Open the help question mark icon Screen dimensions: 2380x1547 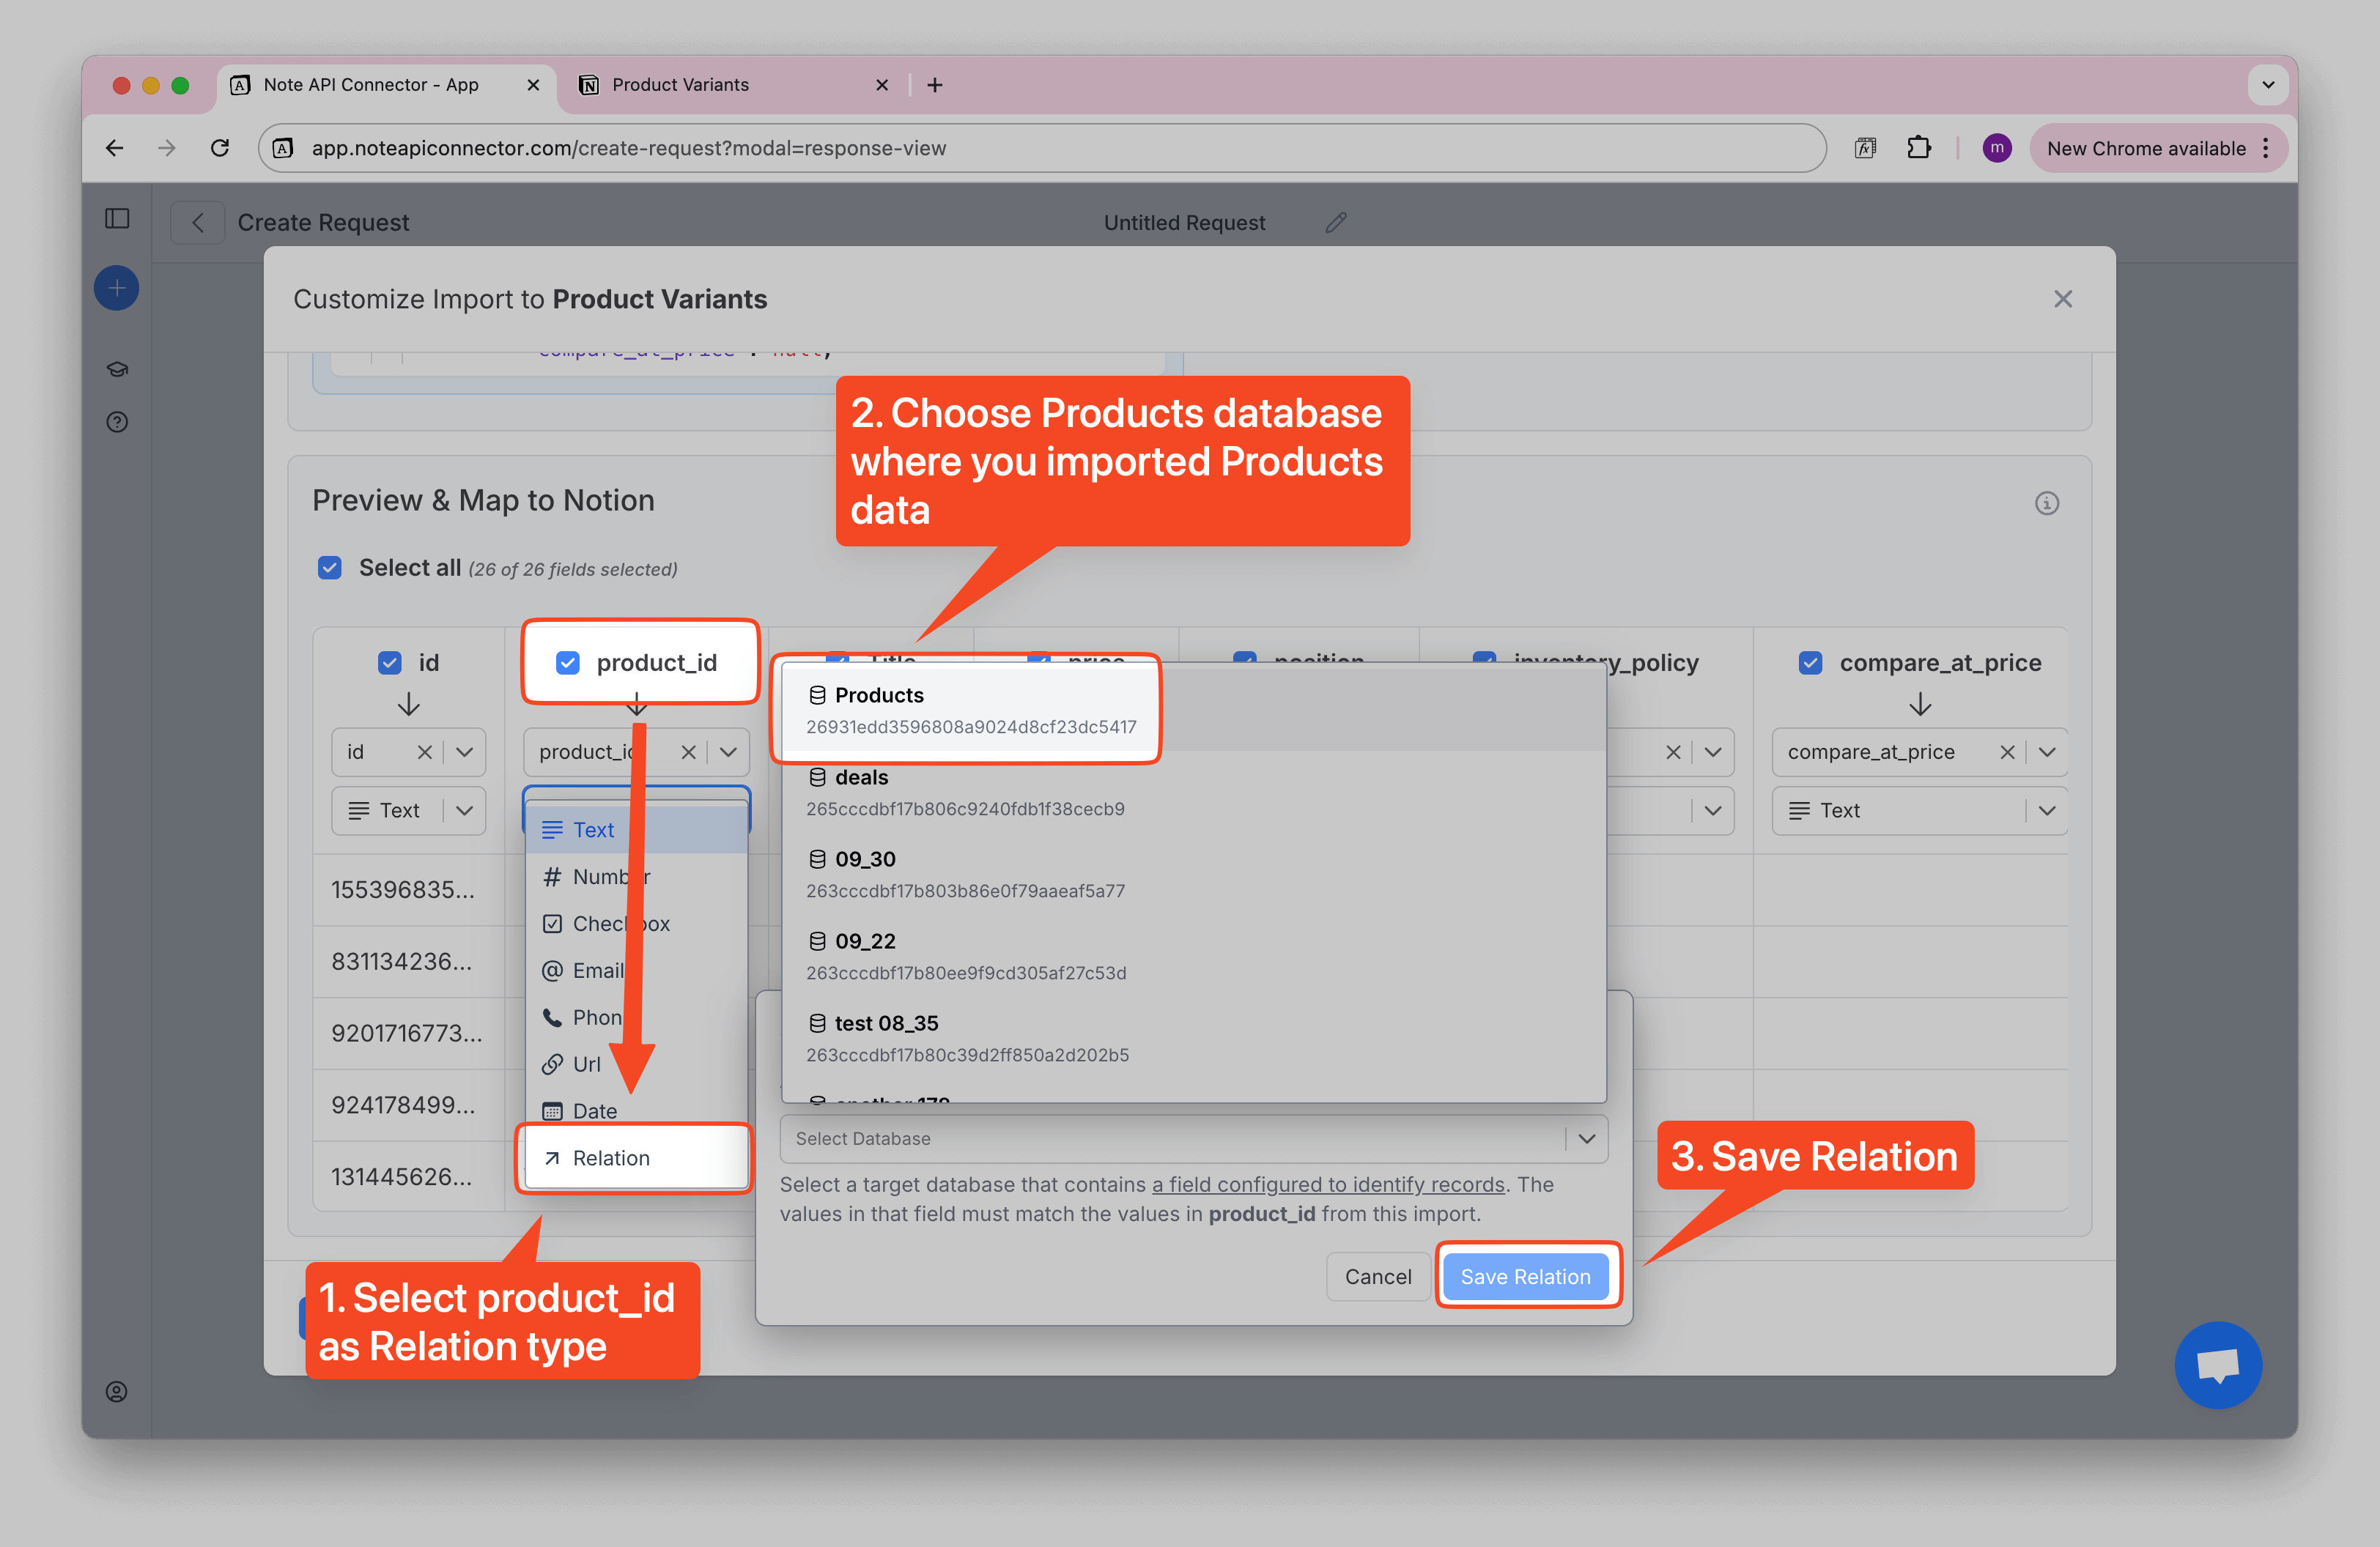point(117,422)
